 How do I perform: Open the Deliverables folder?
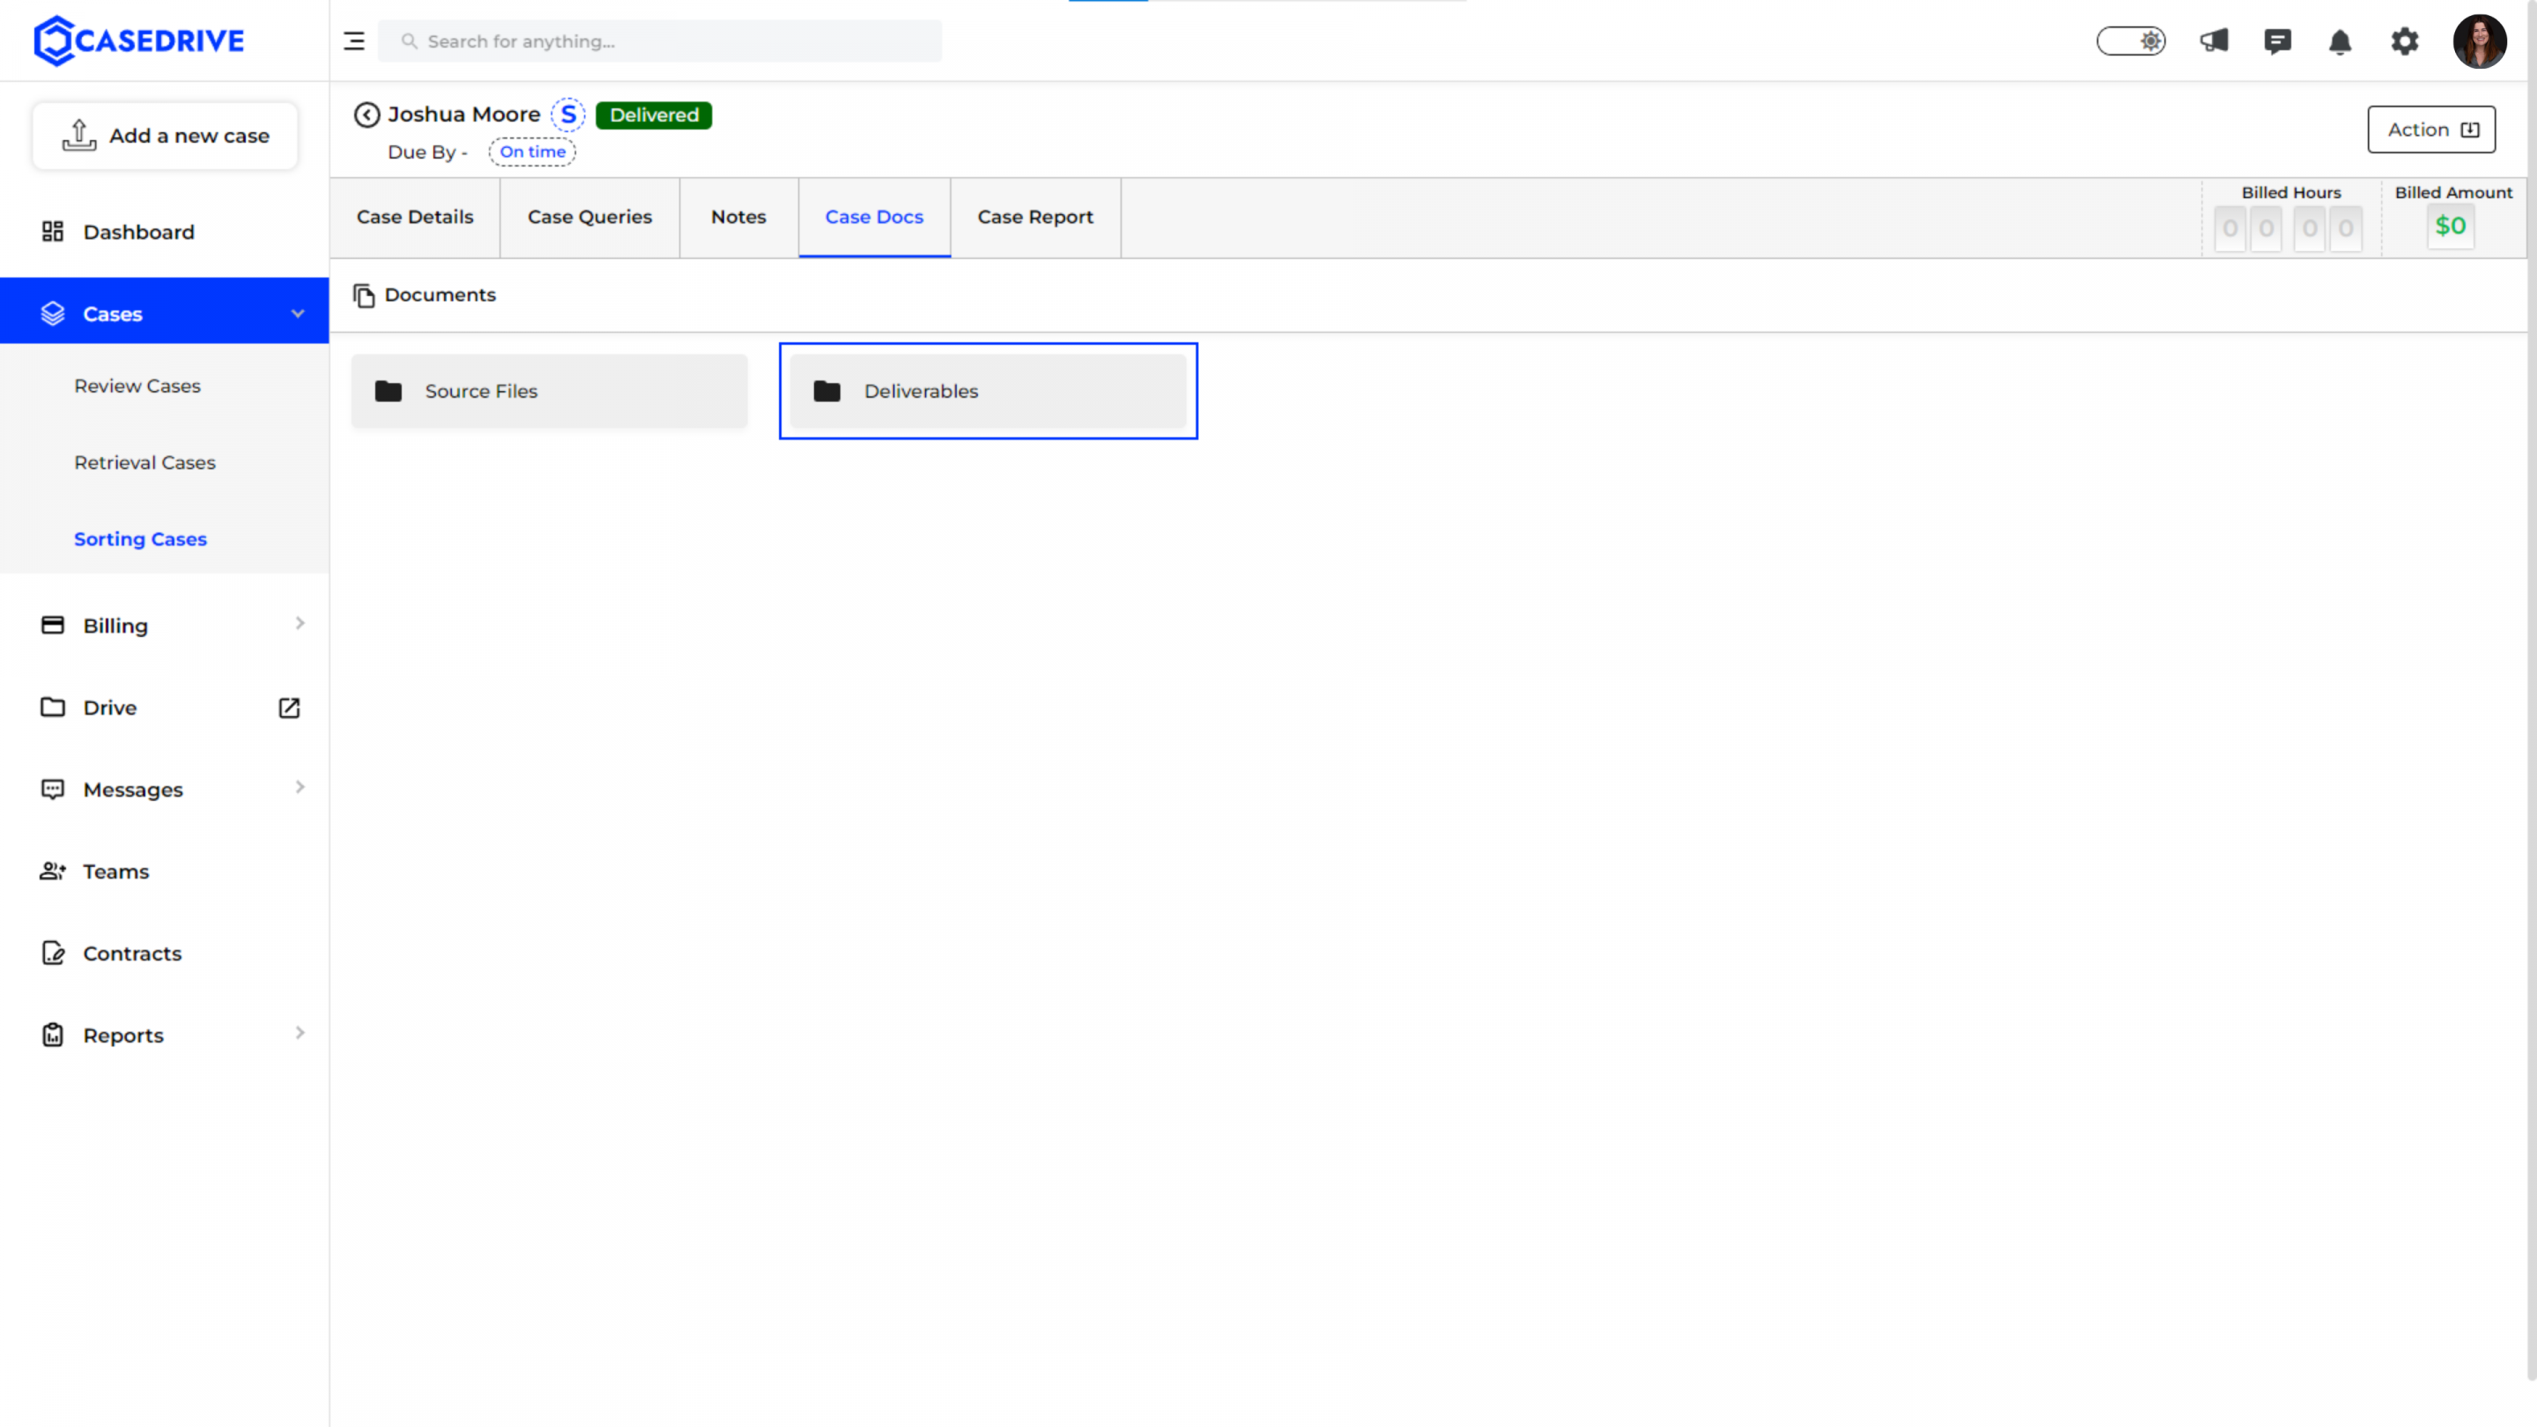point(987,391)
